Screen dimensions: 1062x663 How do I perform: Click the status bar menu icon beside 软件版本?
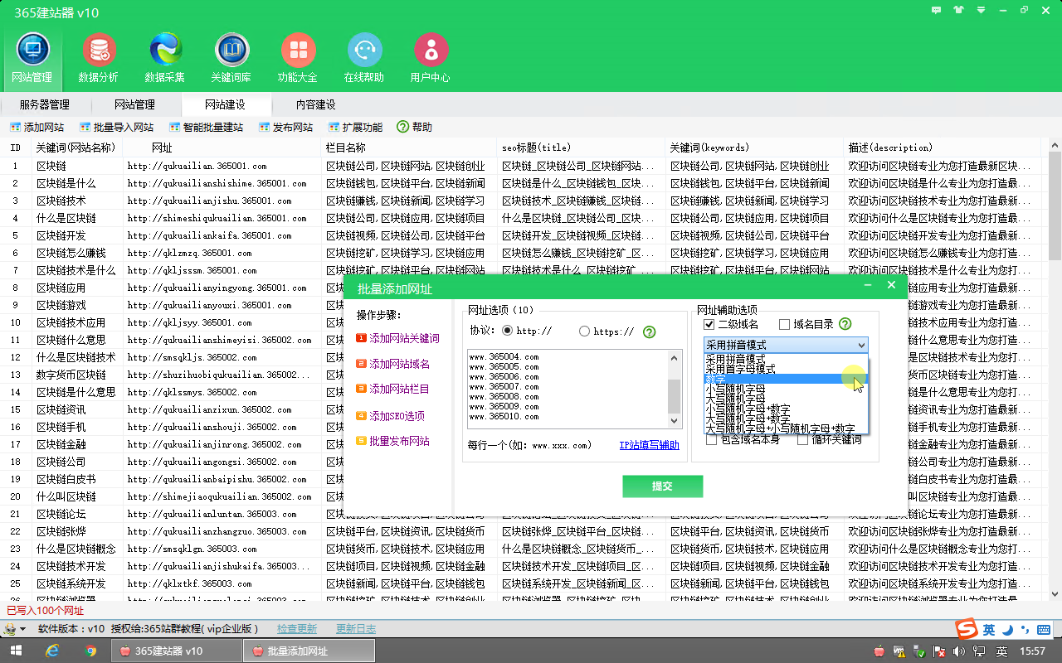point(13,629)
